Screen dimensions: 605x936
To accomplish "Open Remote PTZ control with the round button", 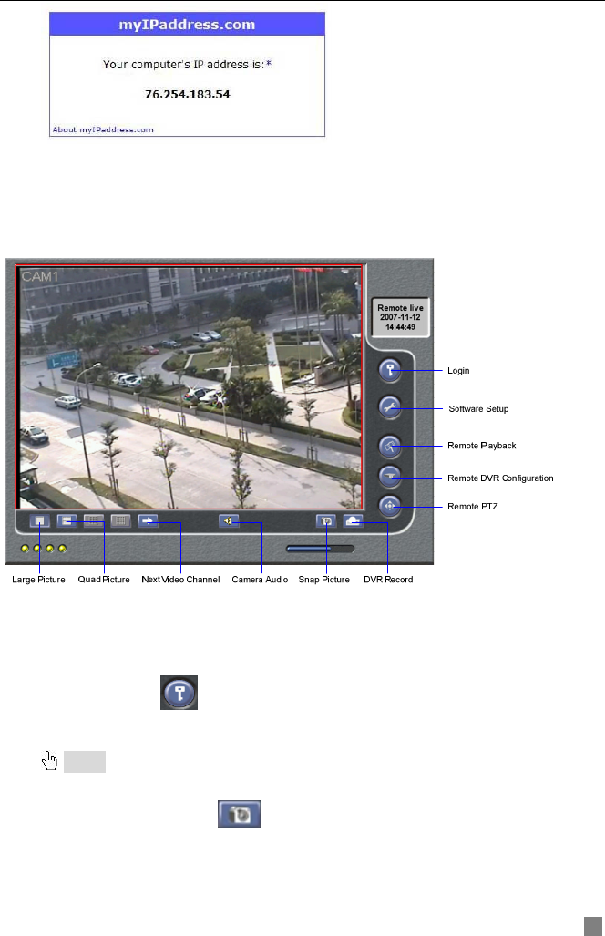I will coord(391,506).
